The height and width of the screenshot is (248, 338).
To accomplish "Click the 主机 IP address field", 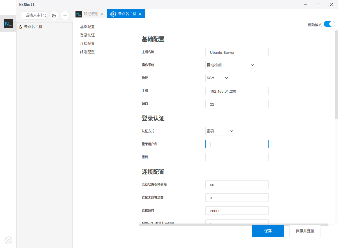I will tap(237, 91).
